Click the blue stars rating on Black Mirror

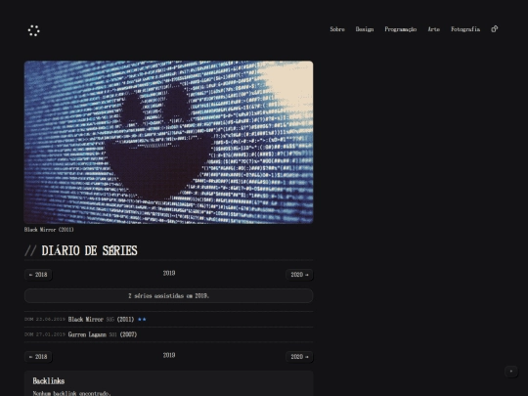pyautogui.click(x=142, y=319)
